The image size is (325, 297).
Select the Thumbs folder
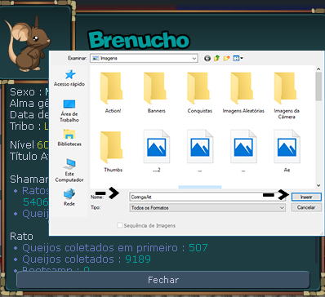[x=113, y=152]
